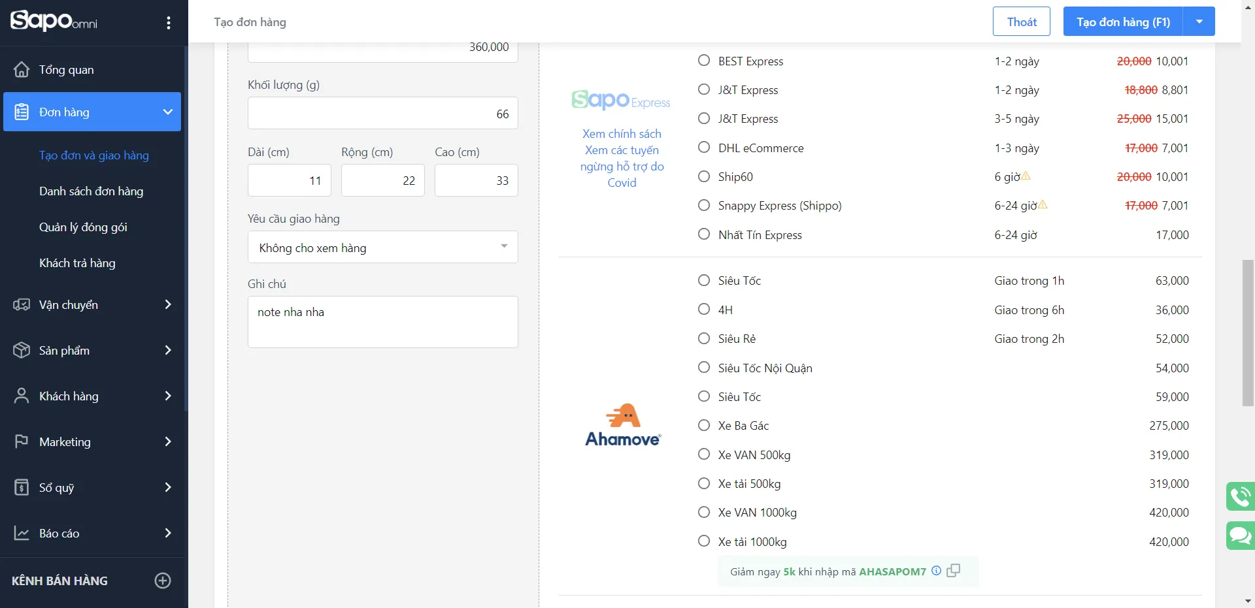
Task: Click the Sản phẩm box icon
Action: tap(22, 350)
